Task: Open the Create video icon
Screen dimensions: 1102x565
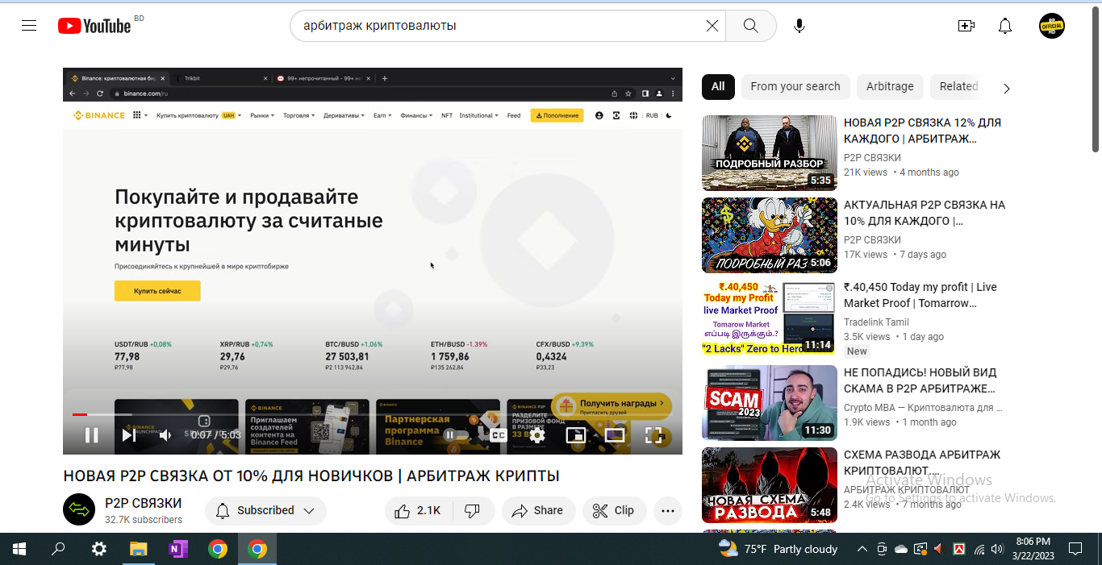Action: coord(966,26)
